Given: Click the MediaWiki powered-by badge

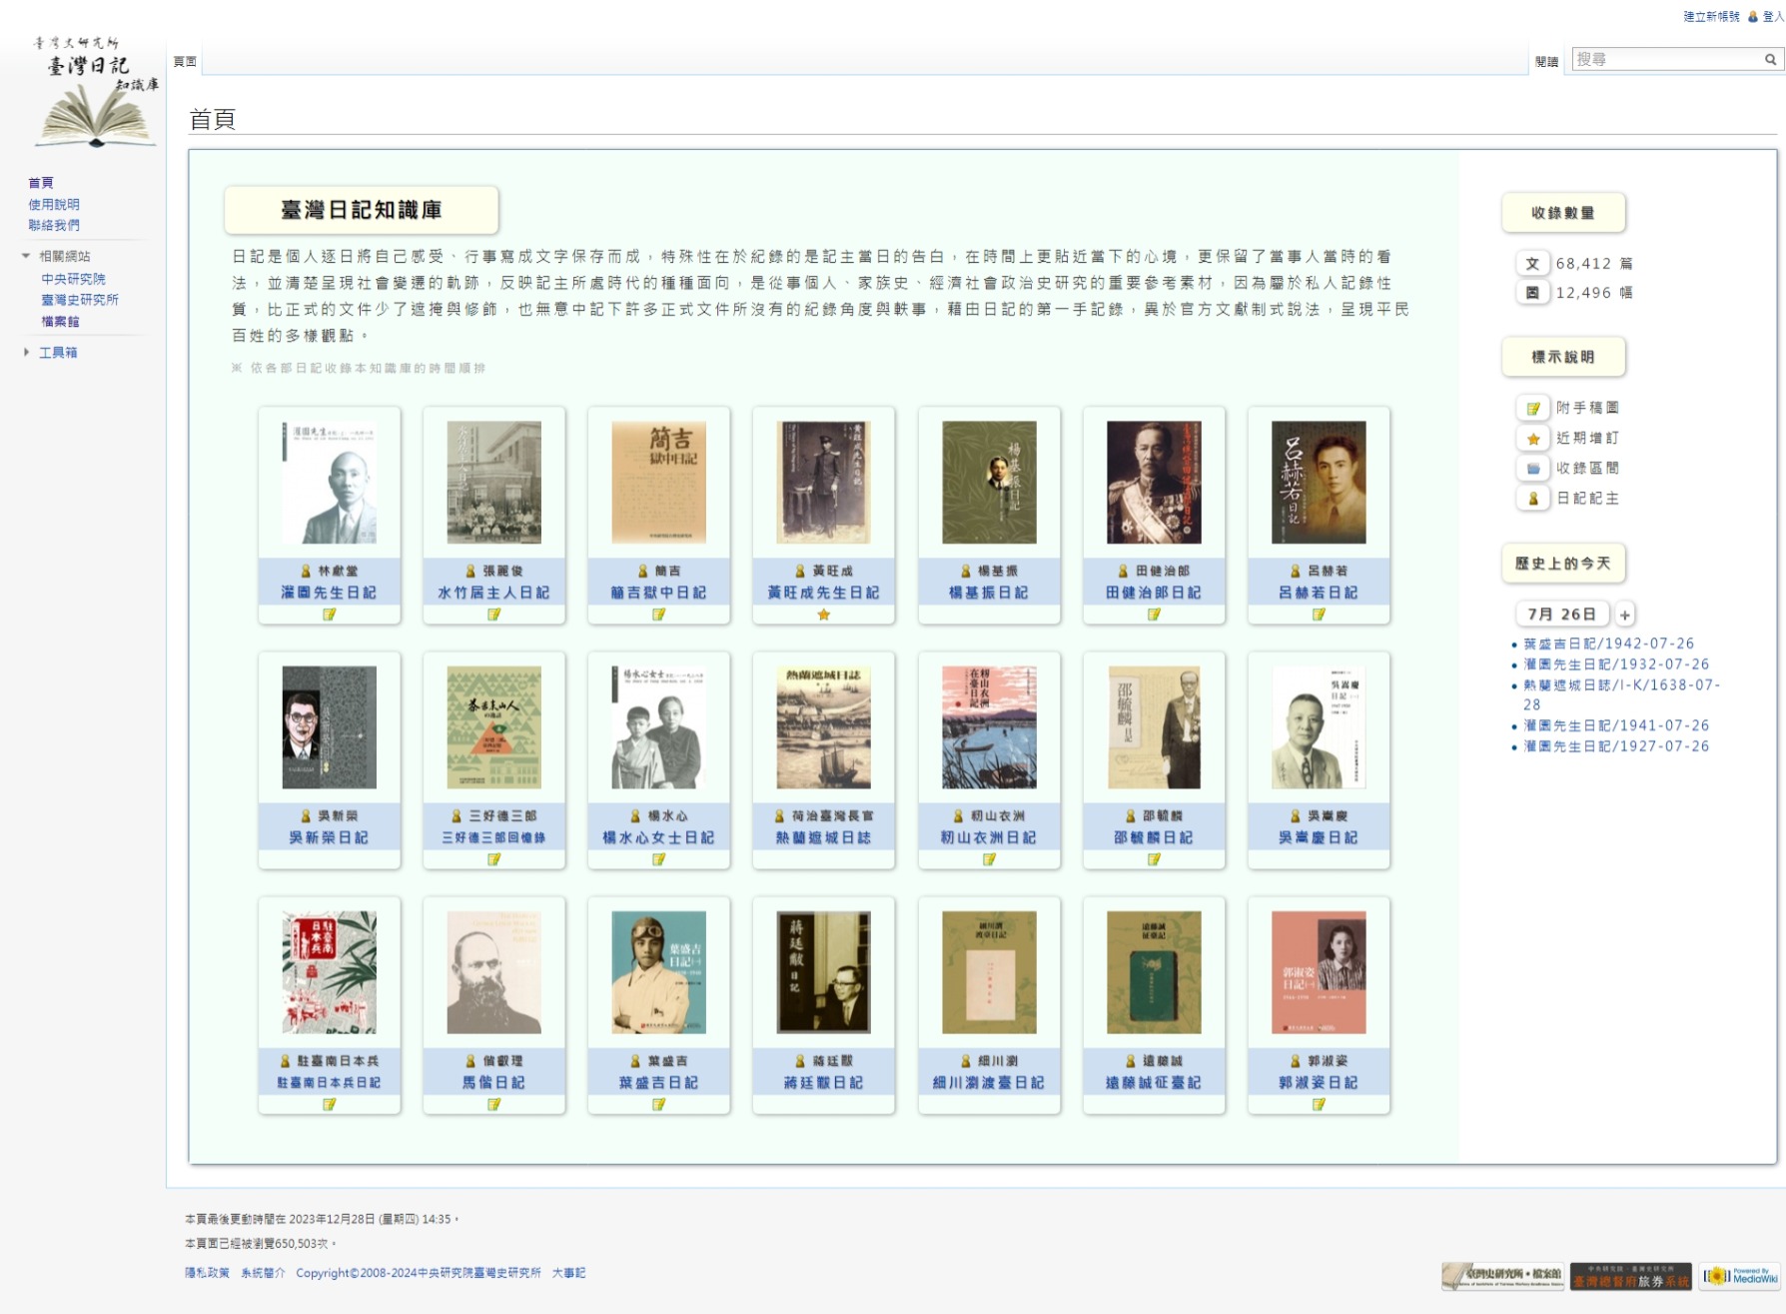Looking at the screenshot, I should tap(1739, 1276).
